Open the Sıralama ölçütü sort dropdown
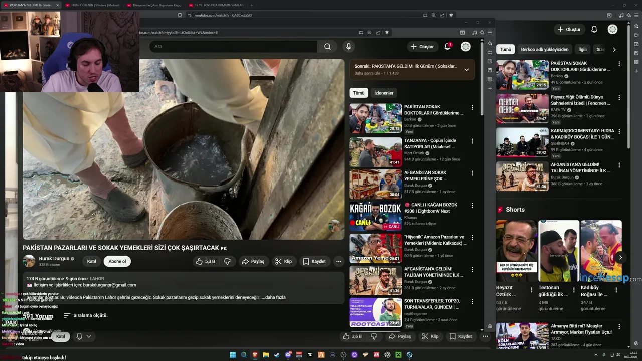The image size is (642, 361). point(86,315)
